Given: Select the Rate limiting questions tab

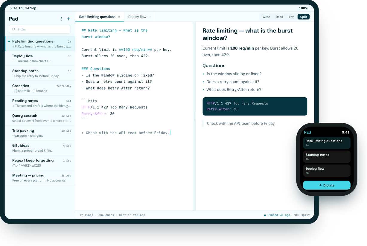Looking at the screenshot, I should [97, 17].
